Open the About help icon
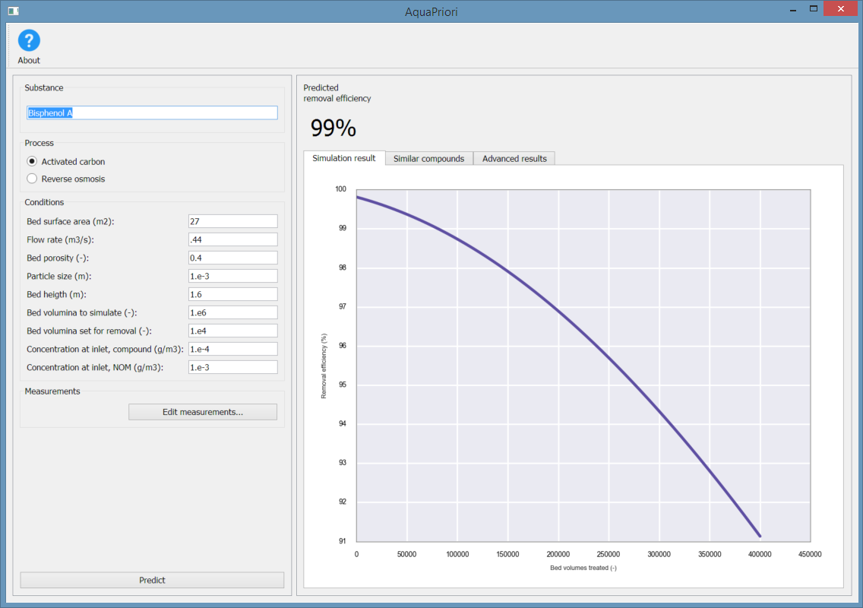This screenshot has height=608, width=863. pyautogui.click(x=29, y=41)
